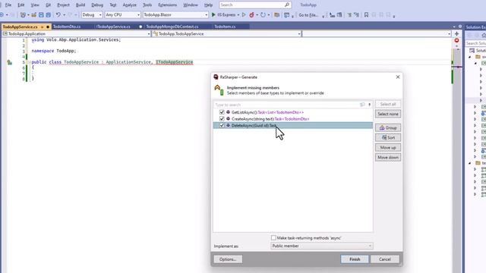
Task: Switch to the TodoAppMongoDbContext.cs tab
Action: (x=172, y=27)
